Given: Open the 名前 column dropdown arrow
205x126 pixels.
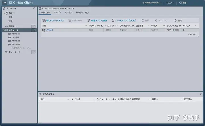Looking at the screenshot, I should 86,26.
